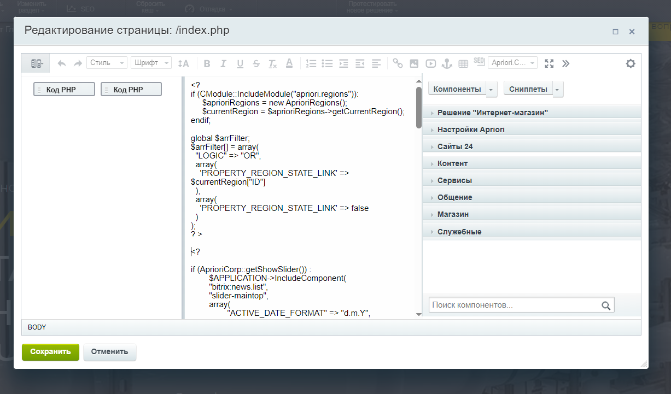Switch editor to fullscreen mode
The width and height of the screenshot is (671, 394).
549,63
